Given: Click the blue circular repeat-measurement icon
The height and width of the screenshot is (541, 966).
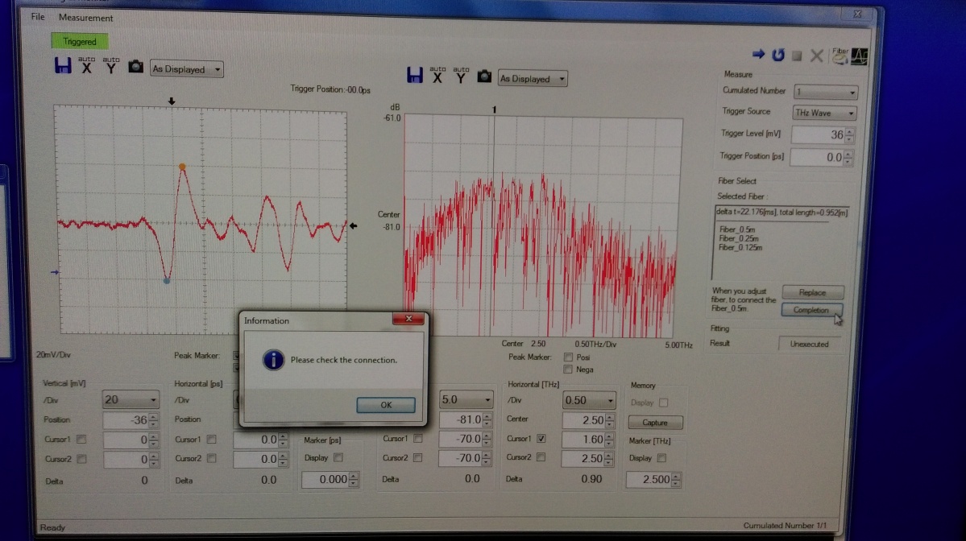Looking at the screenshot, I should tap(777, 55).
